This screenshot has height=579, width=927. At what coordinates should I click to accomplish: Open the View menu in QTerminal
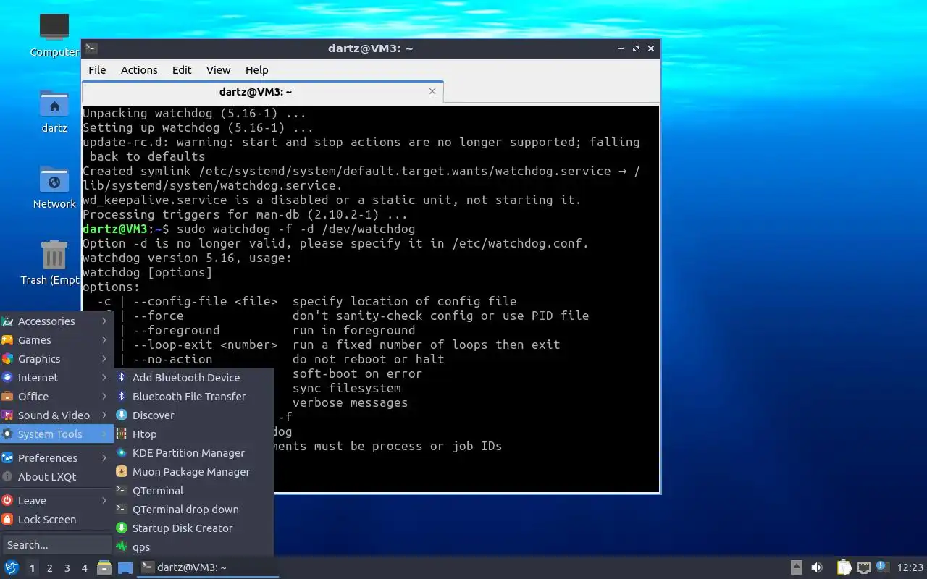(218, 70)
